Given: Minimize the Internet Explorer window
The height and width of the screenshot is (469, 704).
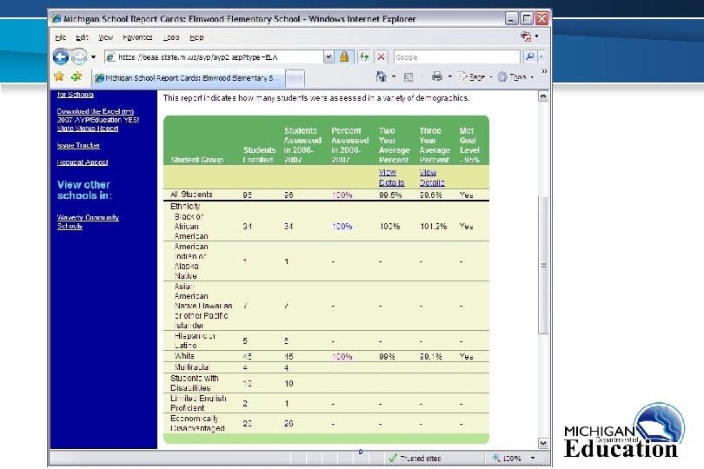Looking at the screenshot, I should pyautogui.click(x=511, y=18).
